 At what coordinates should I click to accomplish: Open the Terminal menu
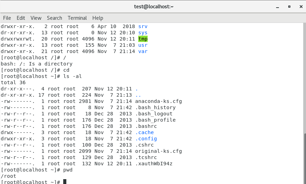tap(77, 18)
